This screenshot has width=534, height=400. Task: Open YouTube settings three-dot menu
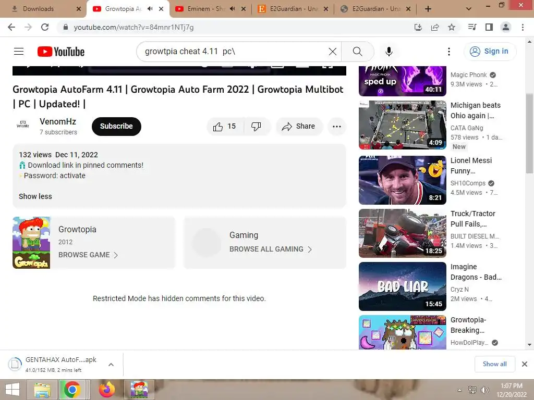coord(449,52)
